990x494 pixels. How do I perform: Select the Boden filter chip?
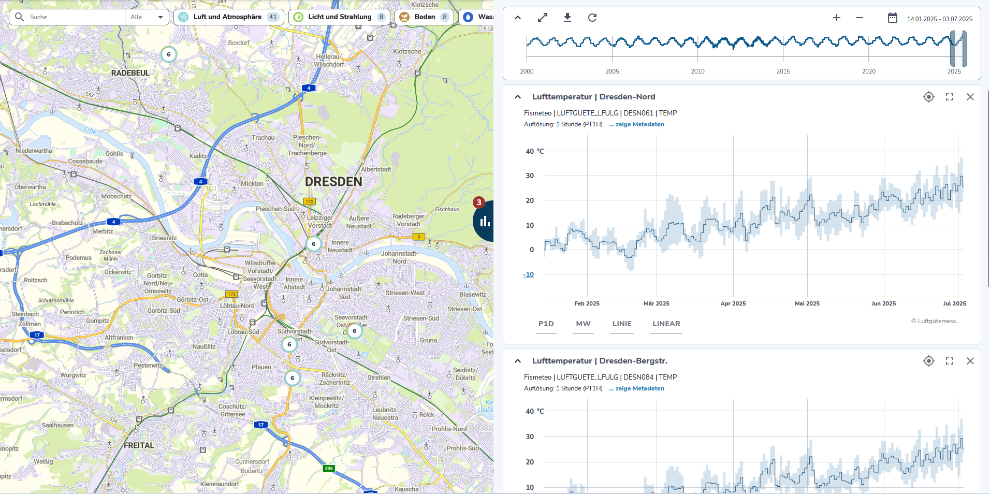point(425,17)
